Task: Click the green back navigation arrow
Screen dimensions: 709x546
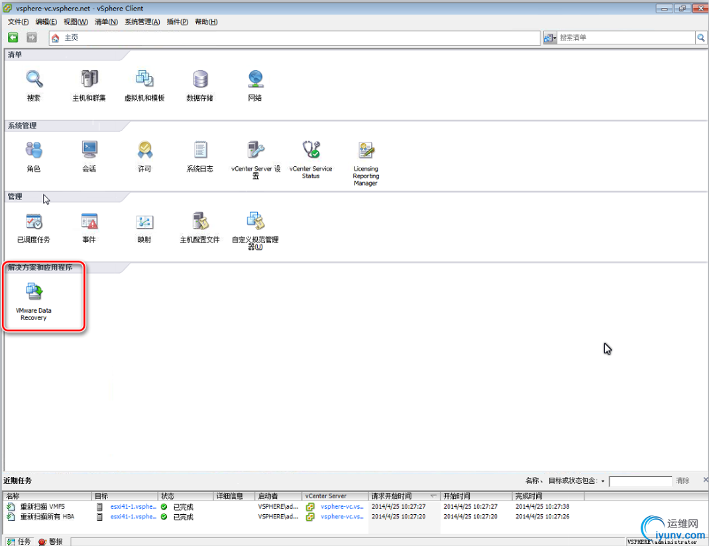Action: (x=13, y=38)
